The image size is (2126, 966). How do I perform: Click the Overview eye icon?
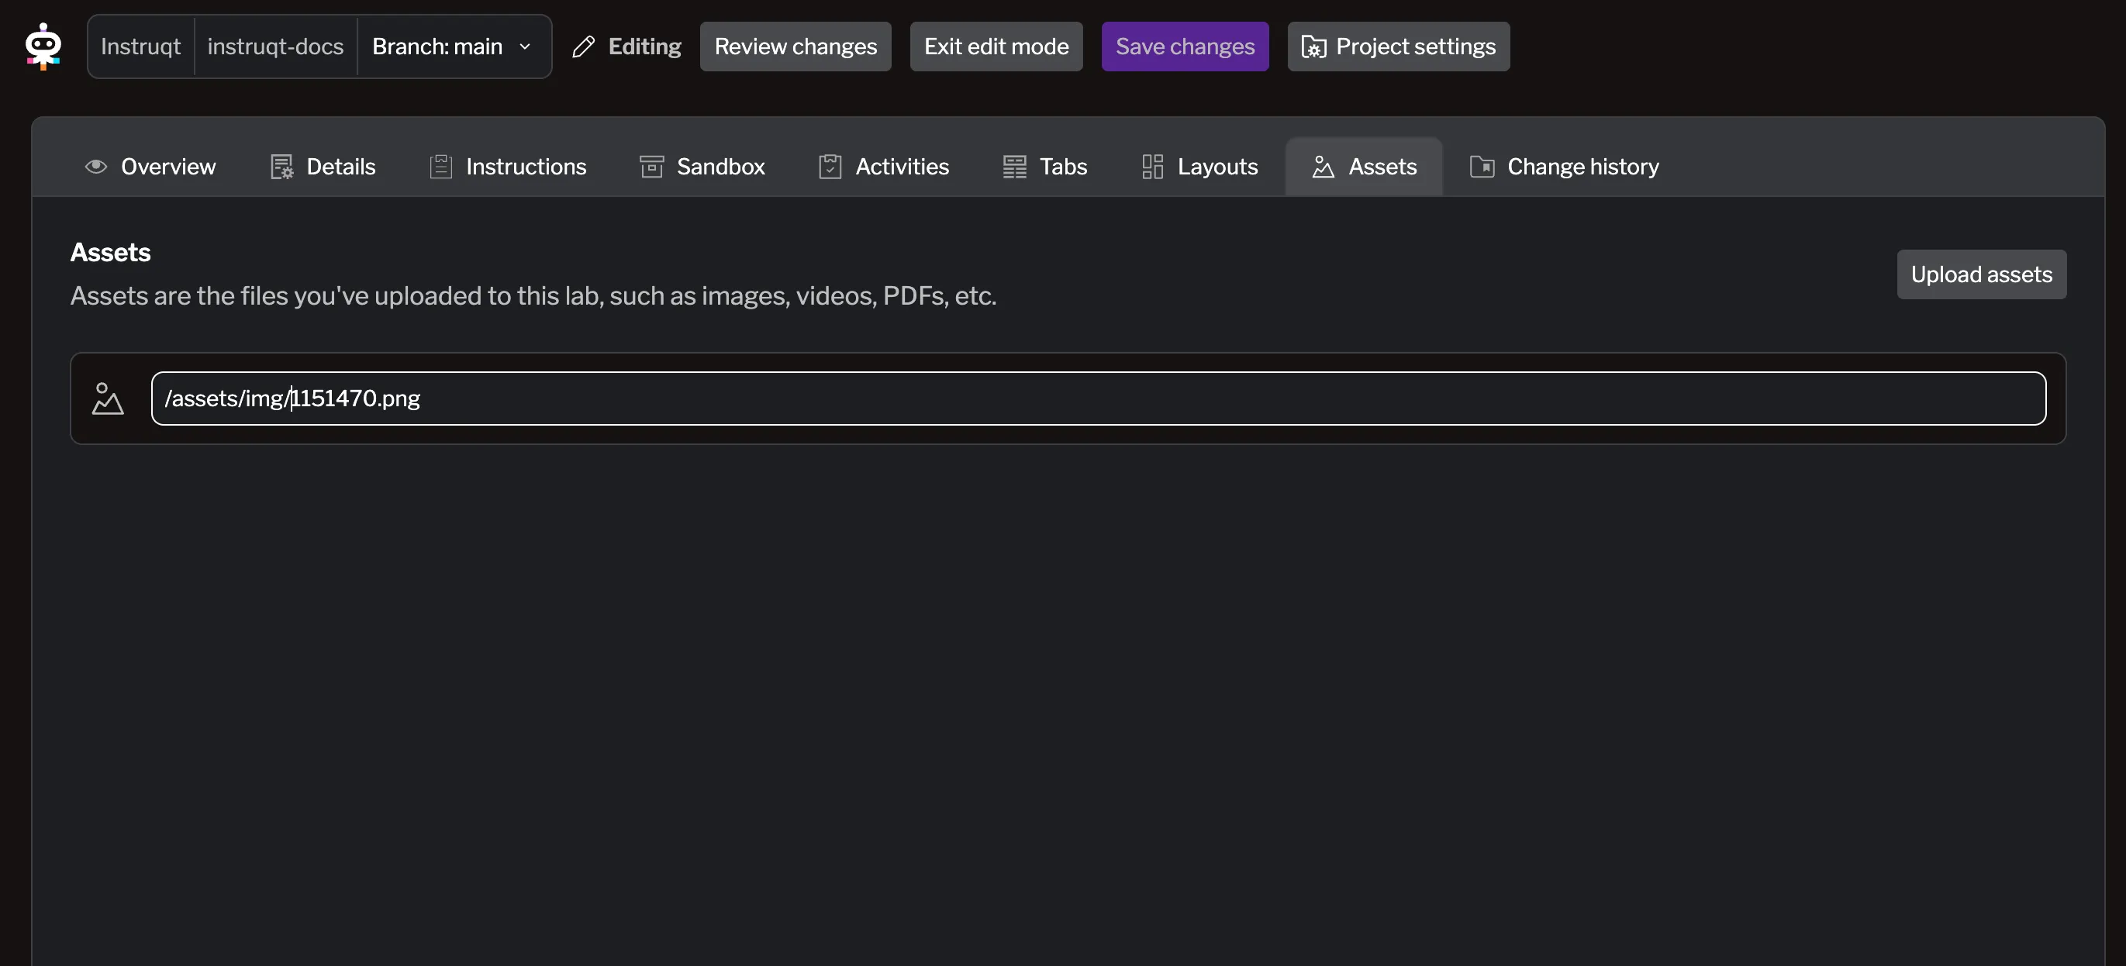pyautogui.click(x=95, y=167)
